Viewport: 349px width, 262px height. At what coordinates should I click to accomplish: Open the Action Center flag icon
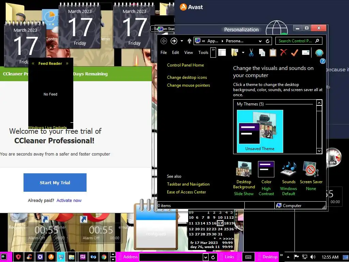click(296, 257)
